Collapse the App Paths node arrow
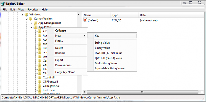207x102 pixels. click(x=31, y=27)
